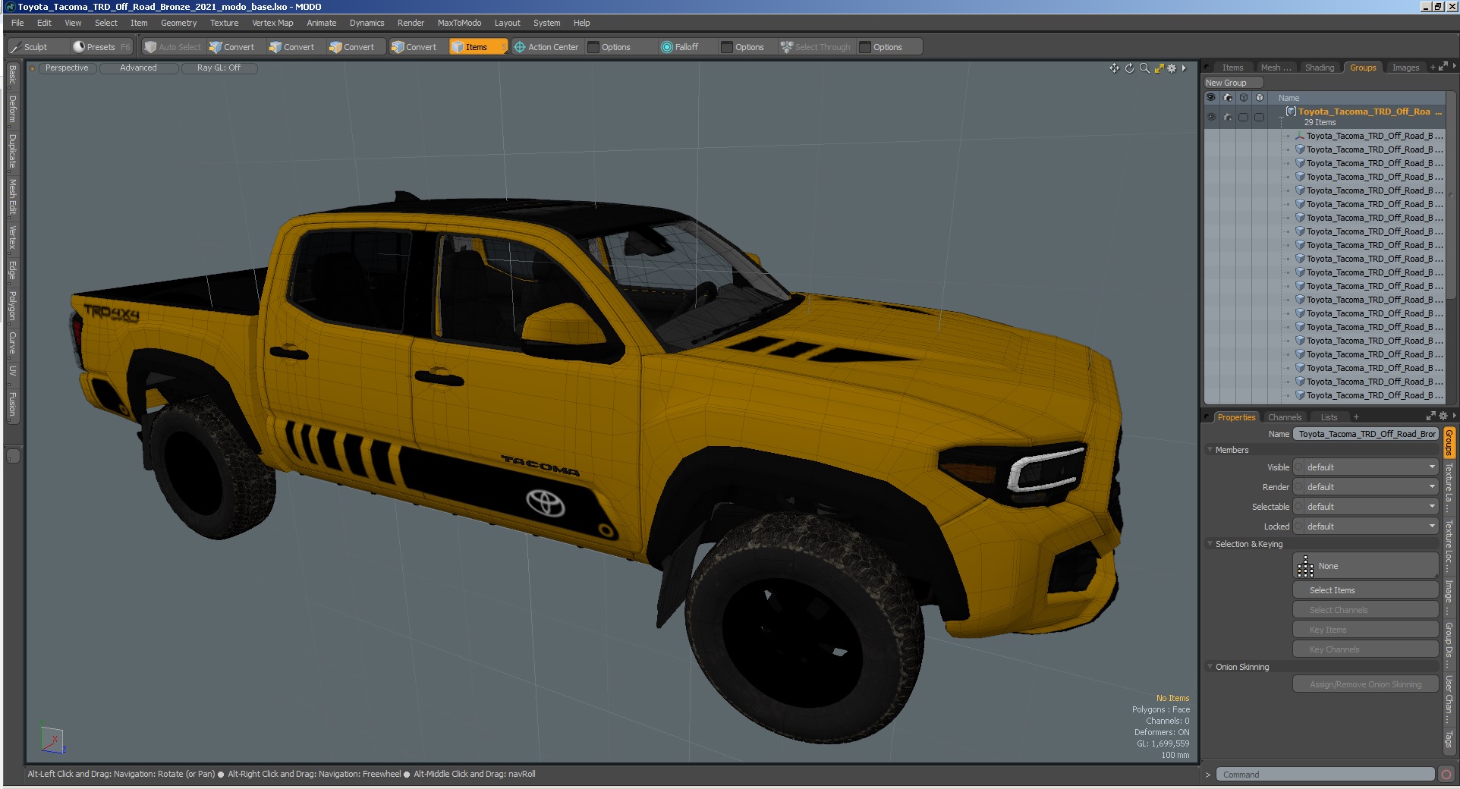
Task: Click the eye visibility column header
Action: (x=1210, y=98)
